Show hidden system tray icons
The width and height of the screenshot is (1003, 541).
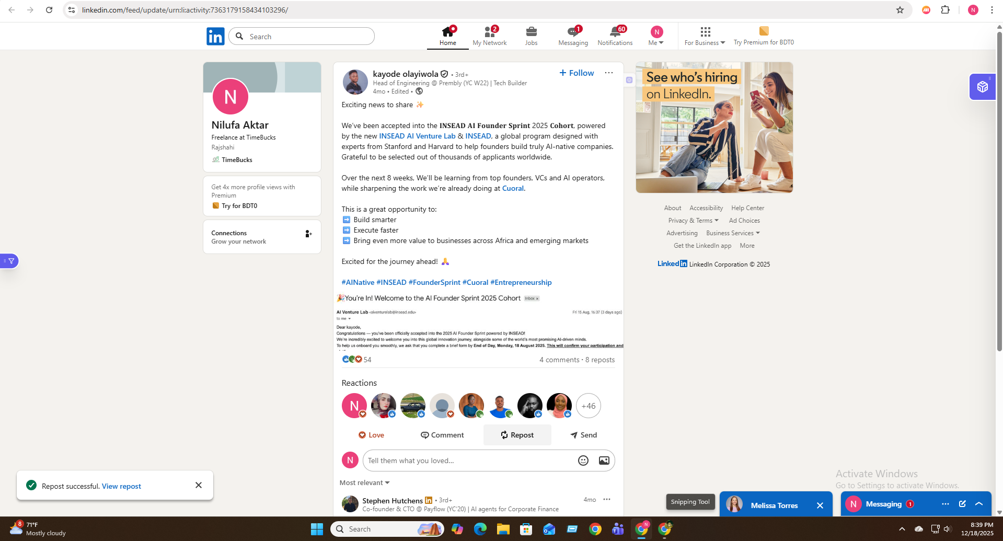902,529
